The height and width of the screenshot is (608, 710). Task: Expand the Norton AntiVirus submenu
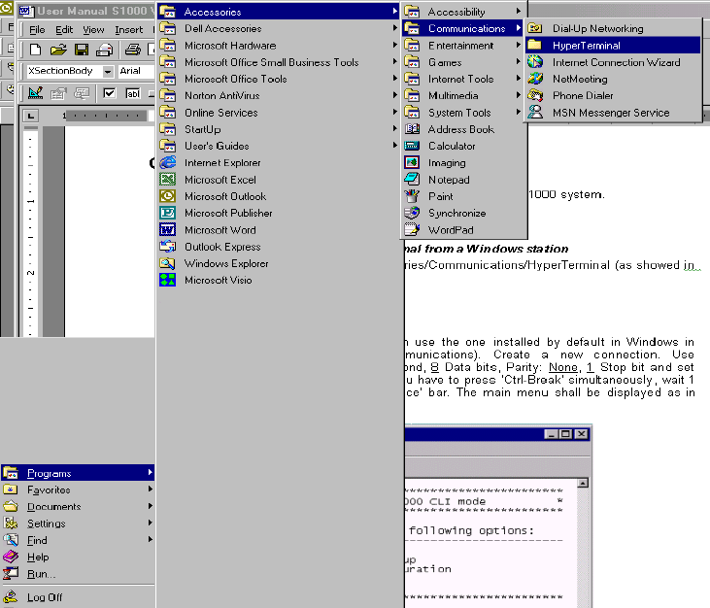(x=280, y=96)
